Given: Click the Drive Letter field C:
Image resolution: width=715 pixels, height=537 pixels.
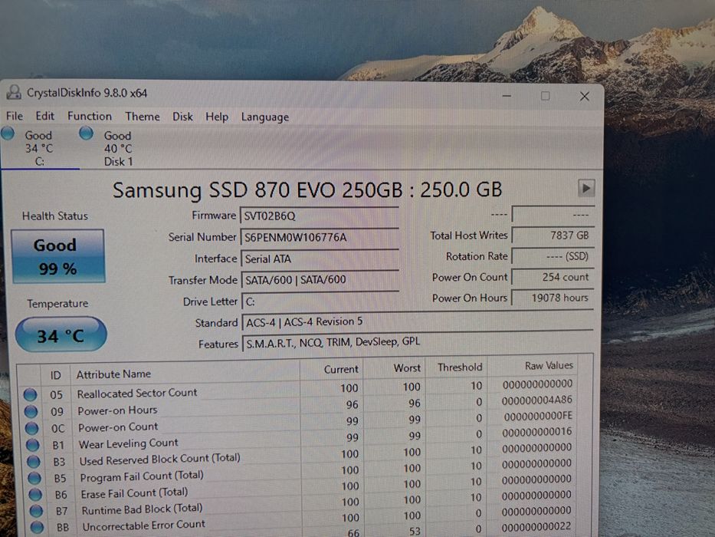Looking at the screenshot, I should tap(320, 301).
